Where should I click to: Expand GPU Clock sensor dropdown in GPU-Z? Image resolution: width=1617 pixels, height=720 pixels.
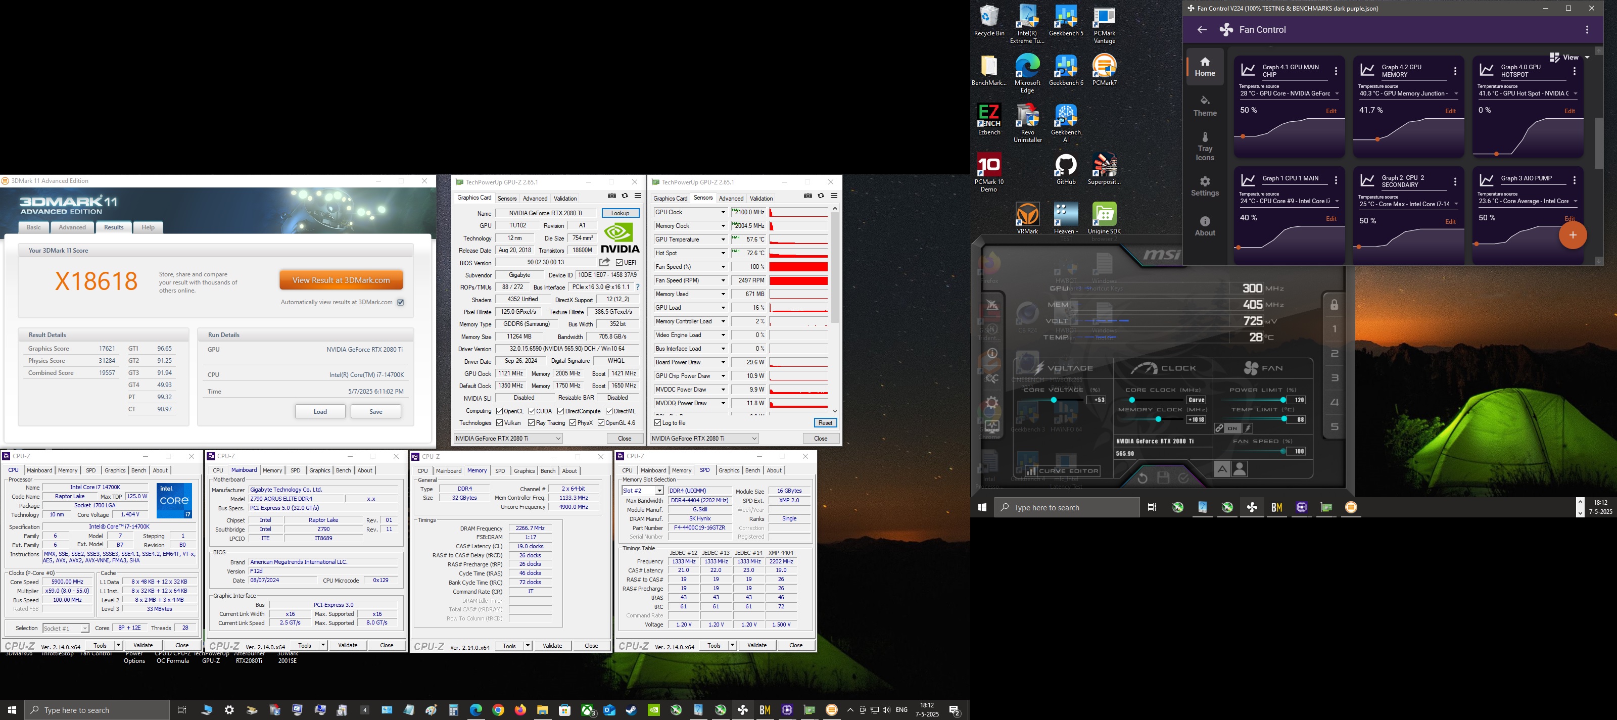[x=723, y=212]
